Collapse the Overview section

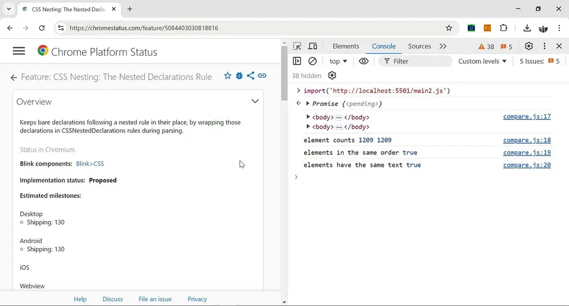[255, 101]
